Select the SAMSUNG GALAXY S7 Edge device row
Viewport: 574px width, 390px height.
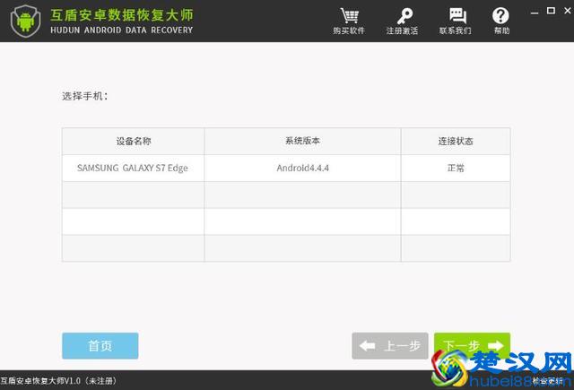tap(286, 168)
